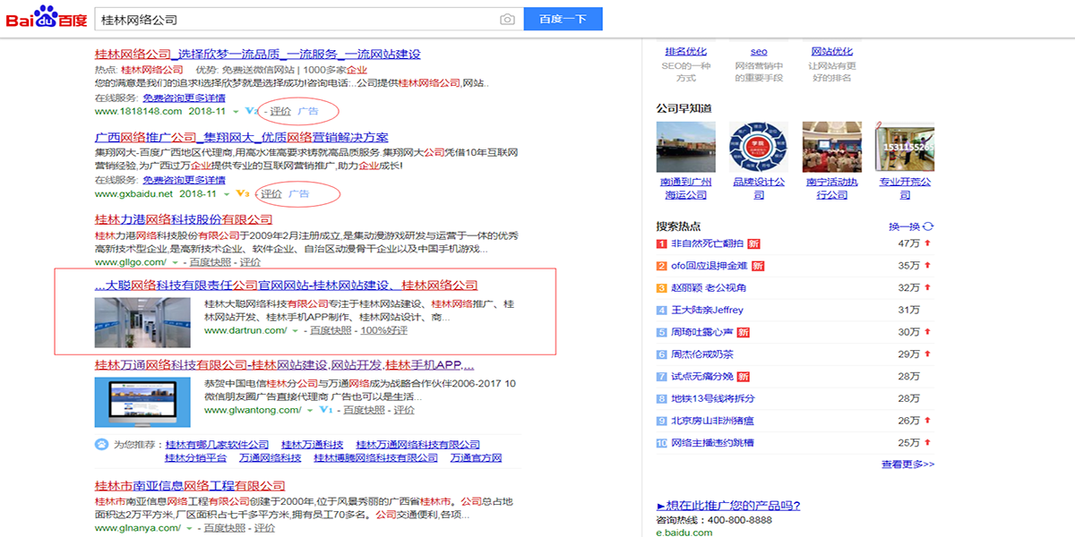Click 新 badge beside ofo回应退押金难
The height and width of the screenshot is (537, 1075).
tap(758, 266)
